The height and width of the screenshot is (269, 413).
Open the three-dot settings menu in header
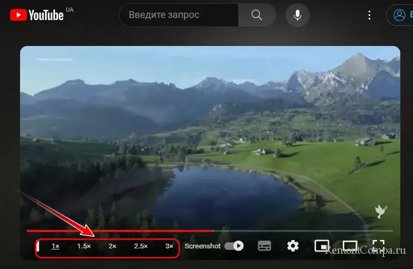pyautogui.click(x=370, y=15)
